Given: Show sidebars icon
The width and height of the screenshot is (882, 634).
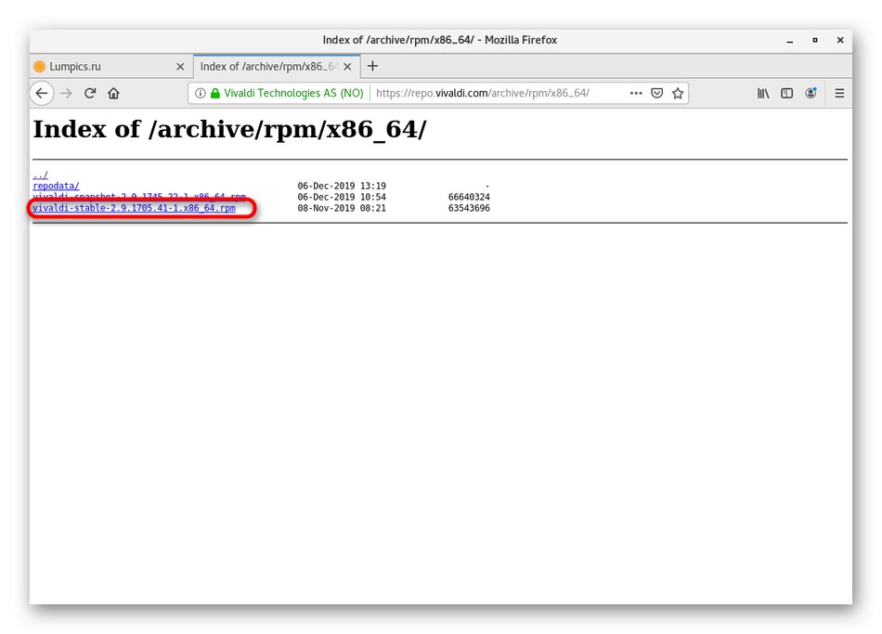Looking at the screenshot, I should tap(787, 94).
